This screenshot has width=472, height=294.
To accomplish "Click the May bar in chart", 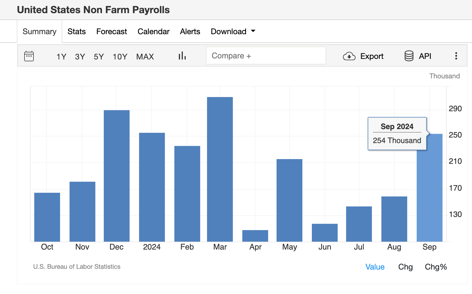I will click(289, 200).
